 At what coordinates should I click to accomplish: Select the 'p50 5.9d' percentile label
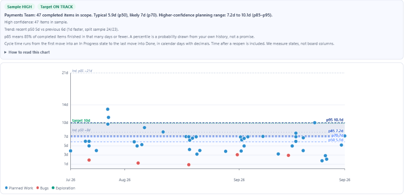[336, 140]
